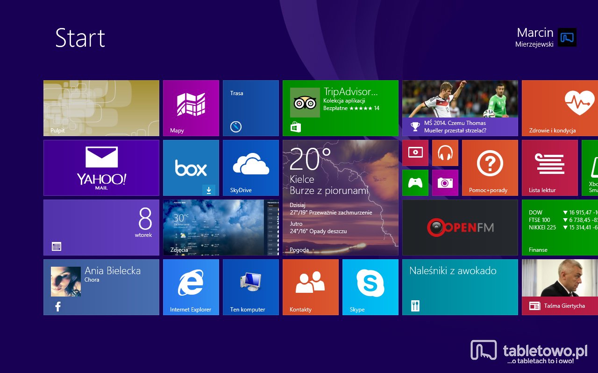Open the Pomoc+porady help tile
598x373 pixels.
[490, 168]
